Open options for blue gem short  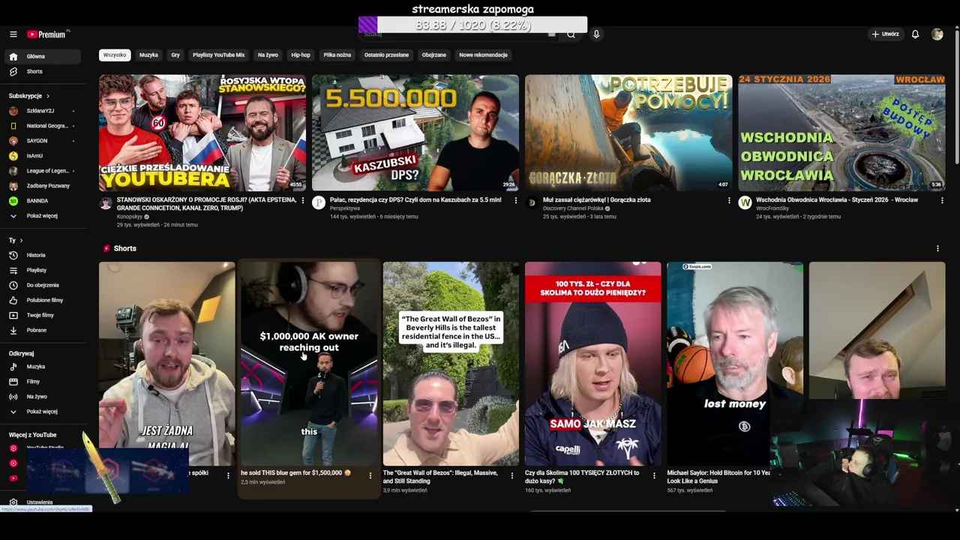pyautogui.click(x=370, y=475)
